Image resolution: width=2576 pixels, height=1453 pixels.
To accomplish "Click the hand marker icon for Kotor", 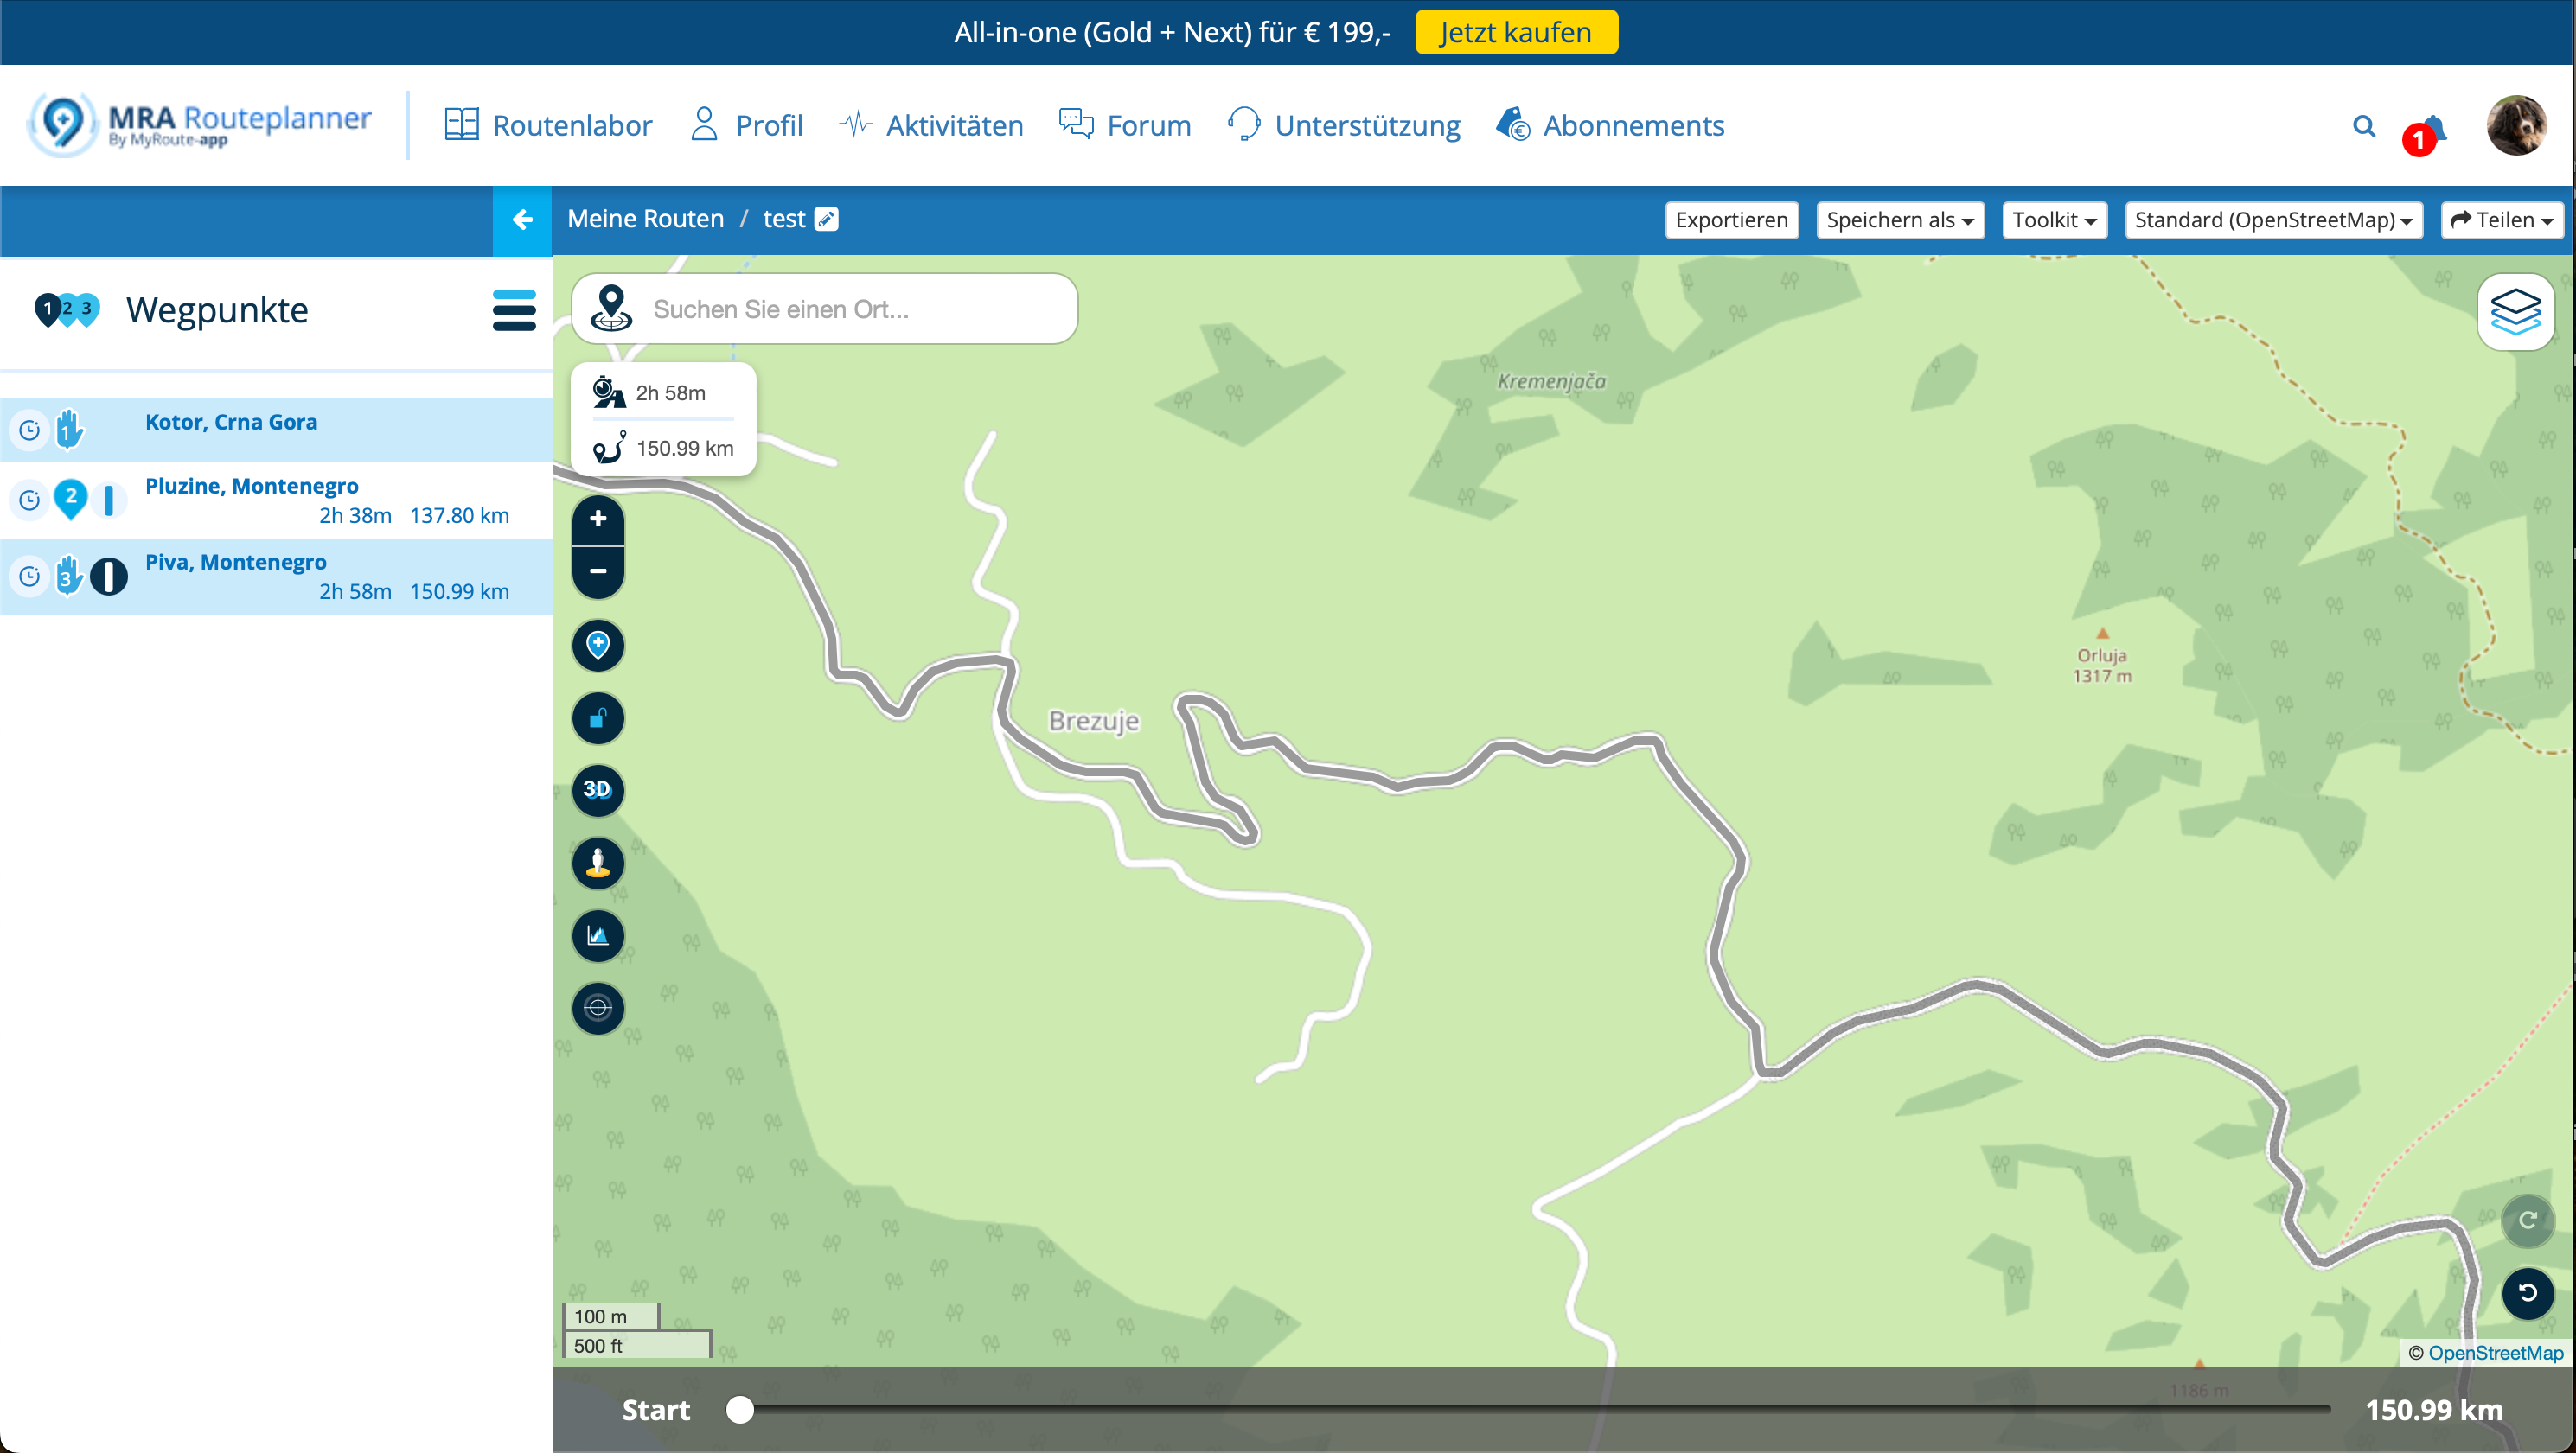I will coord(69,429).
